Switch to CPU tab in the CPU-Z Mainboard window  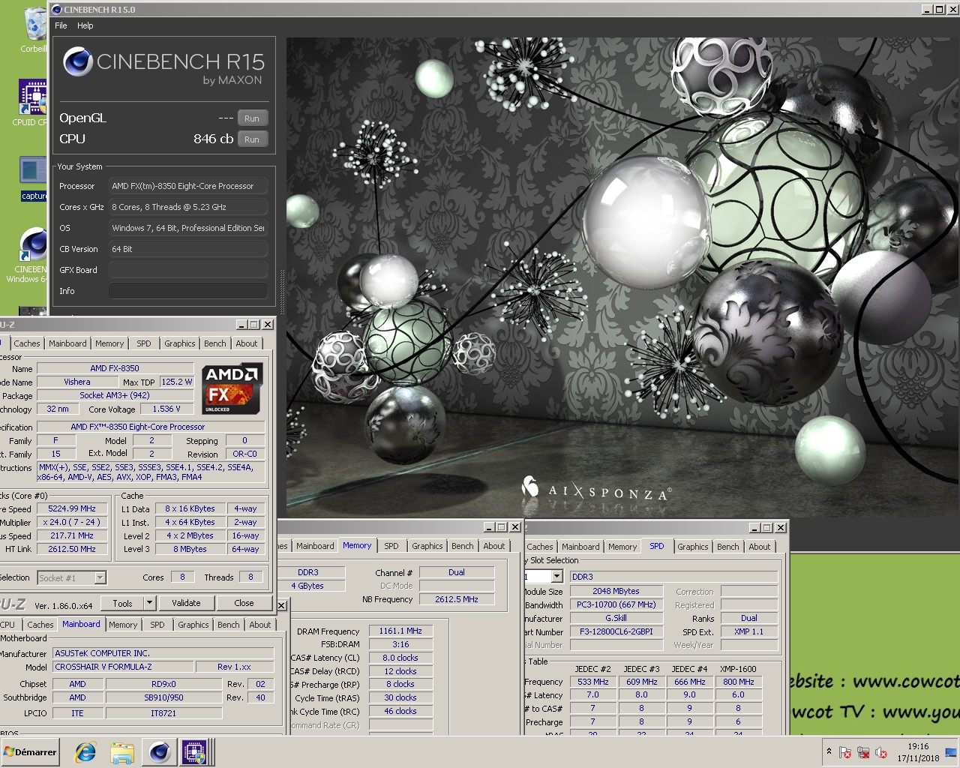click(7, 625)
